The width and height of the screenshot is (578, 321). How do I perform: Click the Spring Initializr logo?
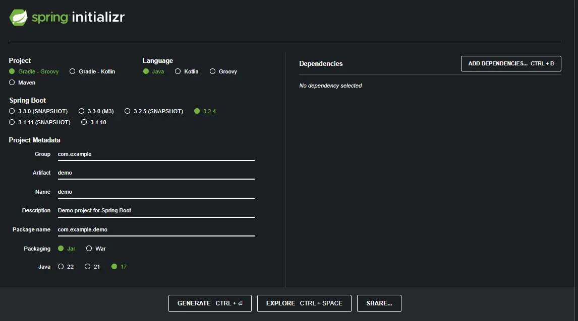67,17
